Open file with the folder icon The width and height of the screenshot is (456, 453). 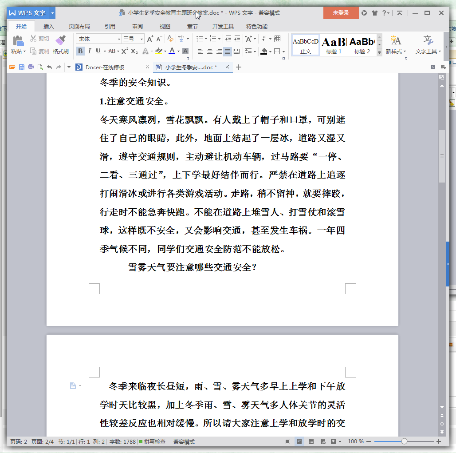(12, 67)
